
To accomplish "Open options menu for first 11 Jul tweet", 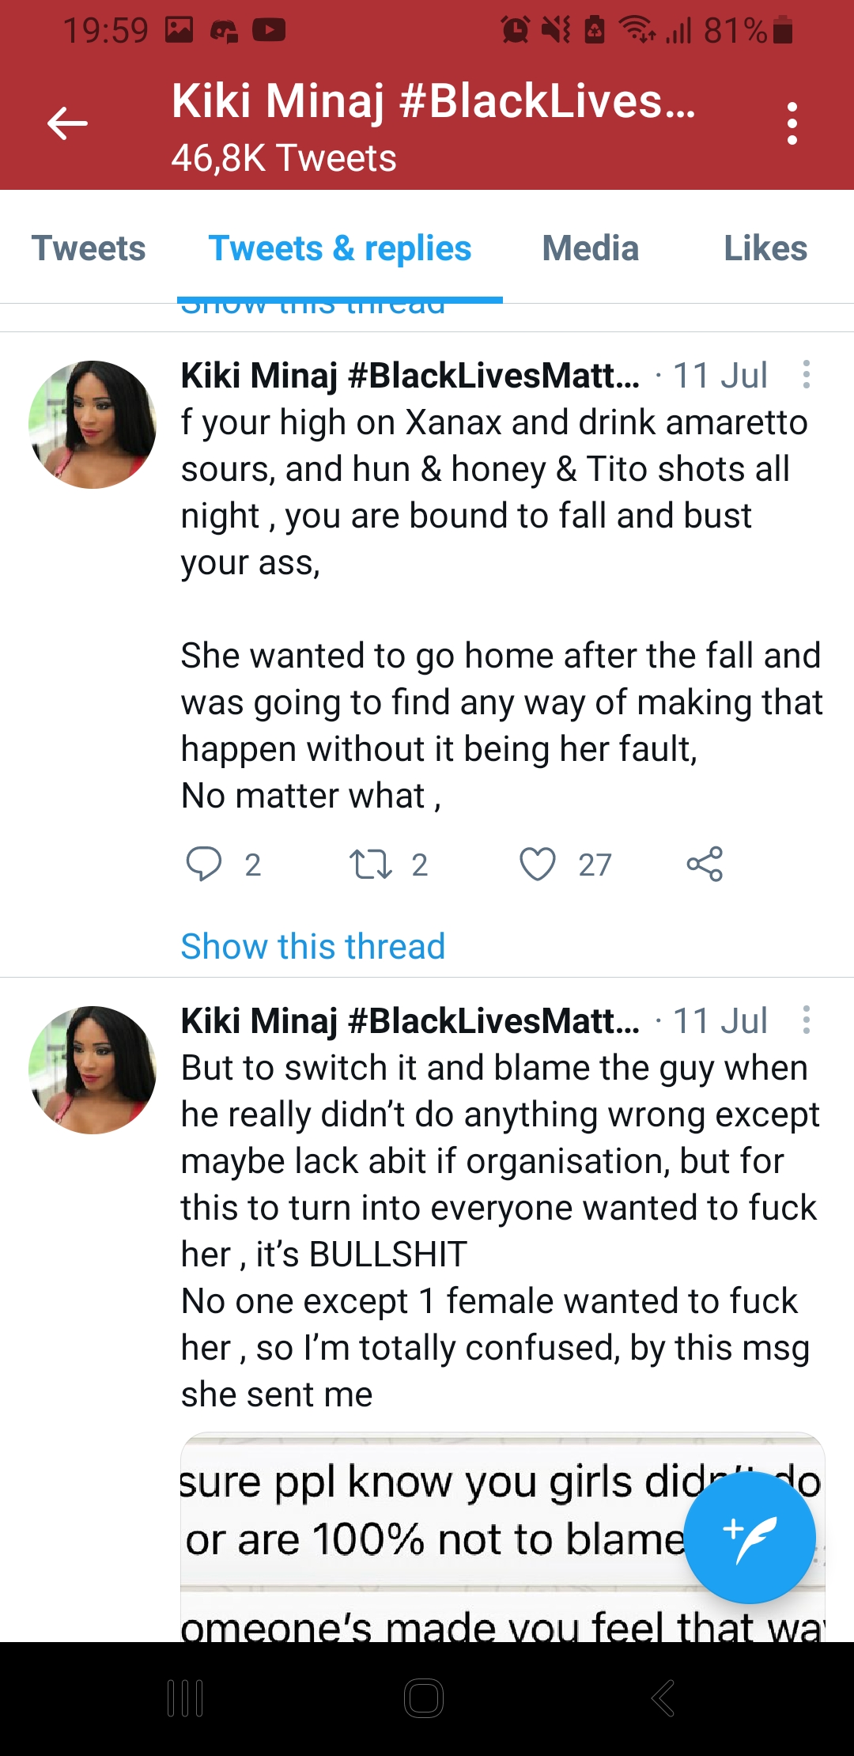I will (x=806, y=375).
